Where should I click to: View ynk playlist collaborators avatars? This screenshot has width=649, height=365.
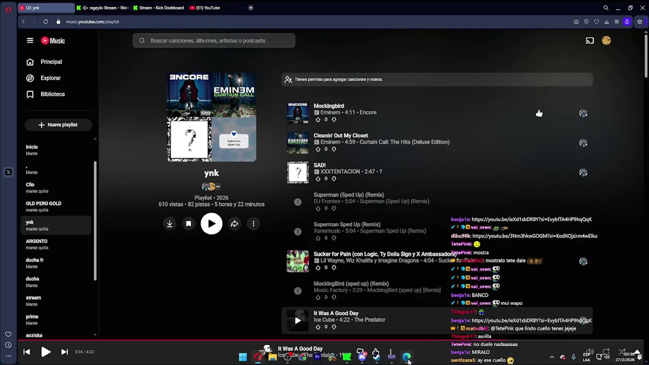tap(211, 187)
